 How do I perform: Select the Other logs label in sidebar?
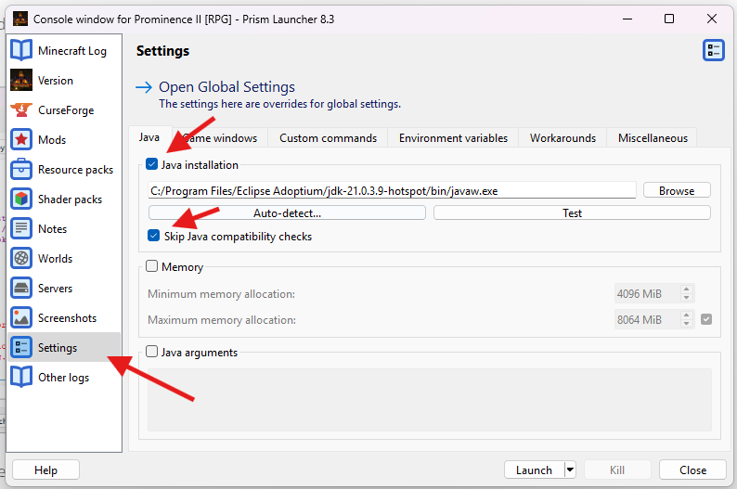pos(63,378)
